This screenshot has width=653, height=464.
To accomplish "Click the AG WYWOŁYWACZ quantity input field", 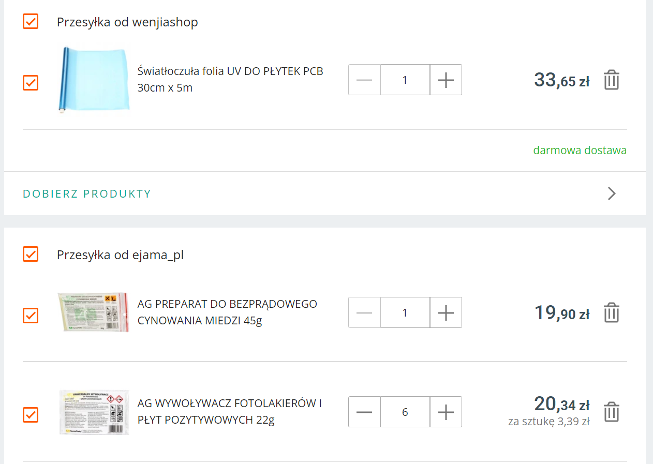I will [x=405, y=412].
